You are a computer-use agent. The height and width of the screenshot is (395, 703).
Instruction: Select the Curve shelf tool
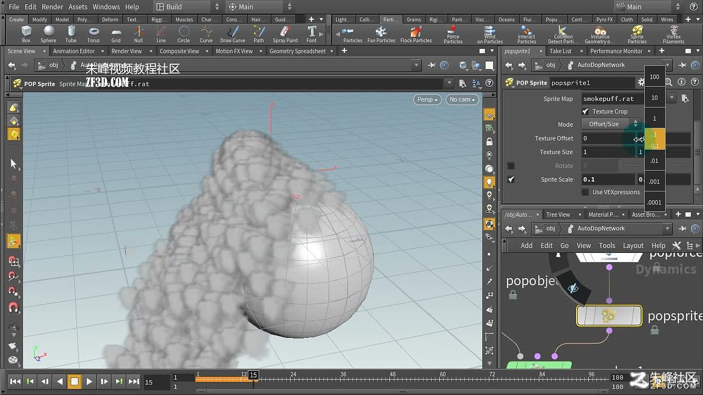click(206, 34)
